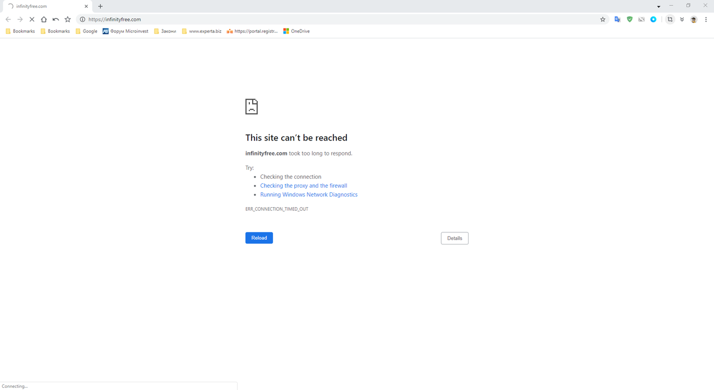Viewport: 714px width, 390px height.
Task: Click the sad page error icon
Action: 252,106
